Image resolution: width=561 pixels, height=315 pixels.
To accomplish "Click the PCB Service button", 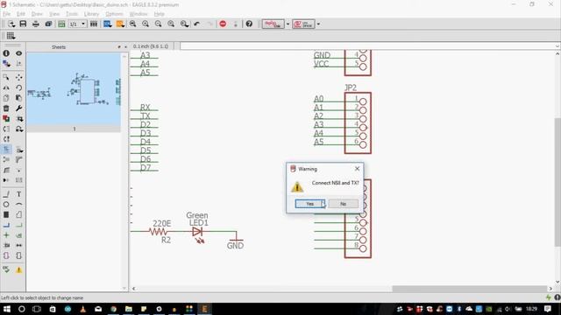I will [x=303, y=24].
